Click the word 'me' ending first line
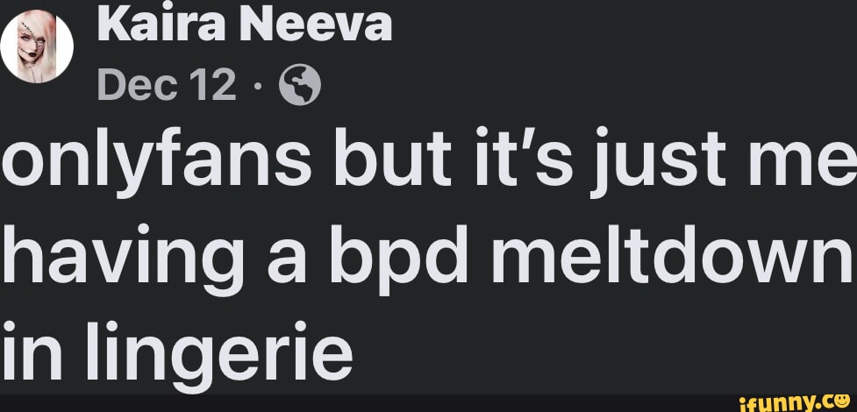The height and width of the screenshot is (412, 857). pos(803,164)
